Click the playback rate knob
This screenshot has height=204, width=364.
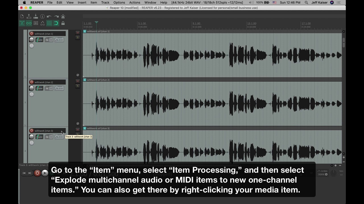[x=333, y=173]
